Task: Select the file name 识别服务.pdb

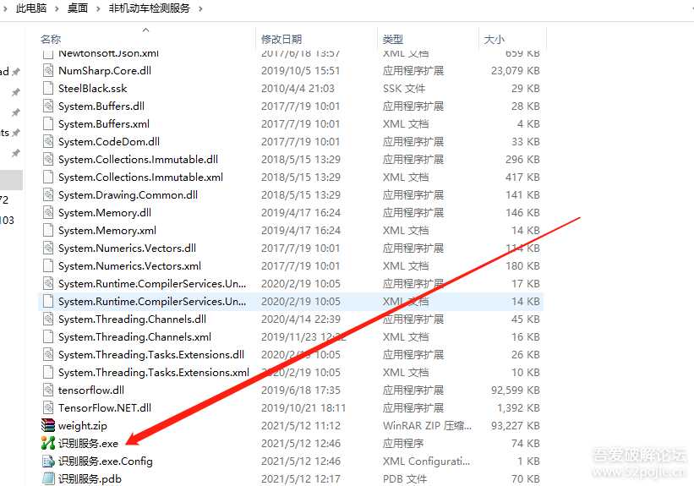Action: (90, 479)
